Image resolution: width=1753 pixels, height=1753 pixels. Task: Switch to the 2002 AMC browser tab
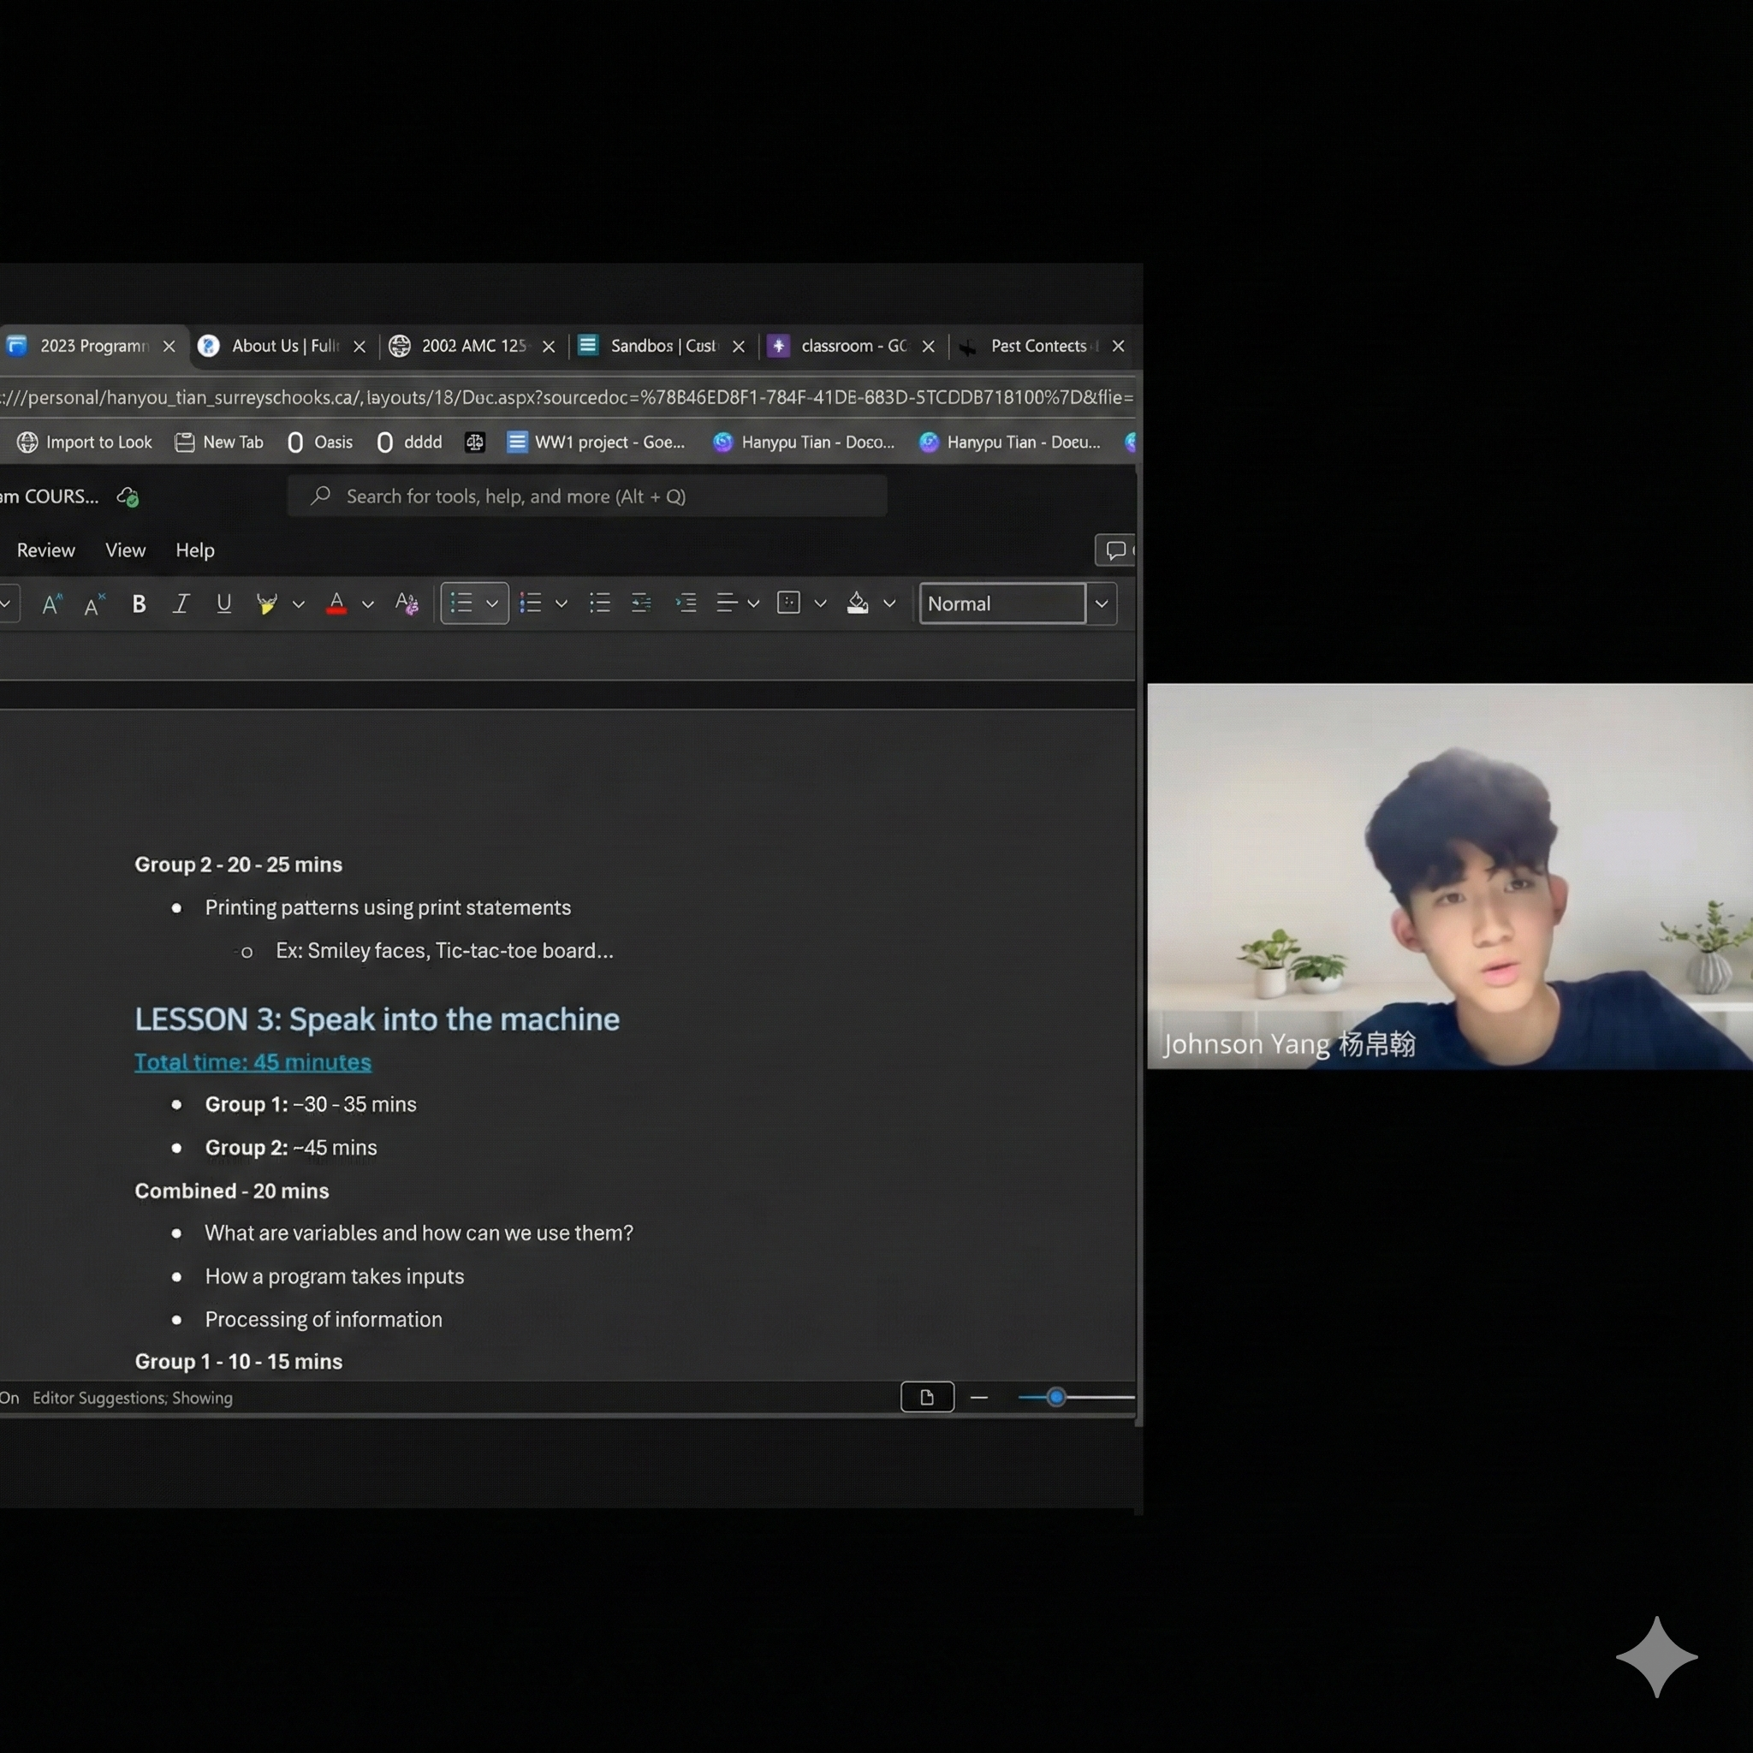[472, 346]
